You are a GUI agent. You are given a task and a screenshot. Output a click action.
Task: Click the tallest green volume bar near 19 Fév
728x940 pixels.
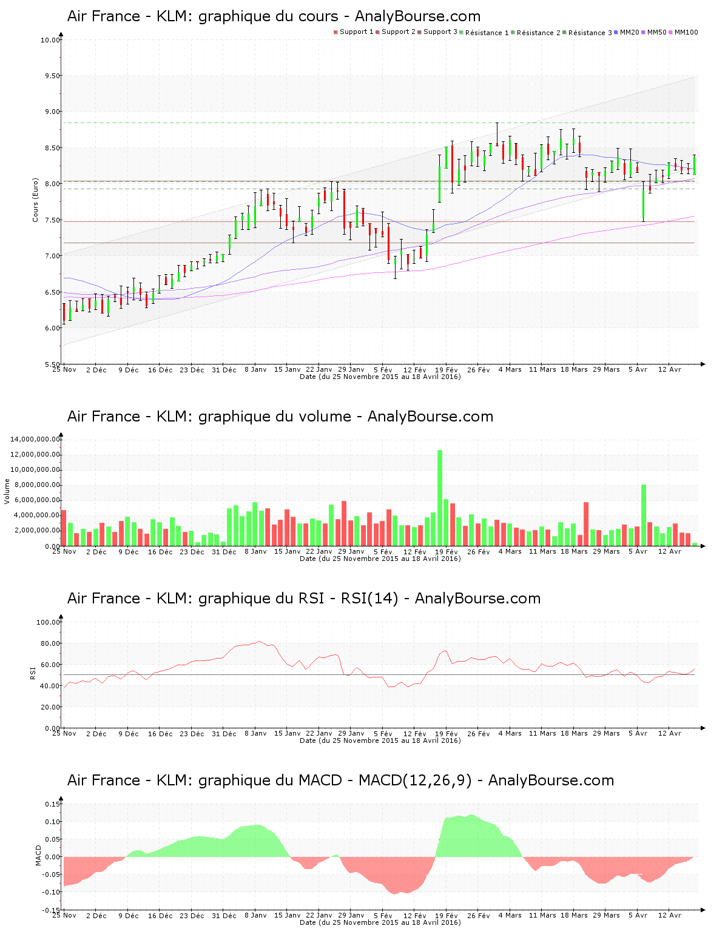point(440,498)
